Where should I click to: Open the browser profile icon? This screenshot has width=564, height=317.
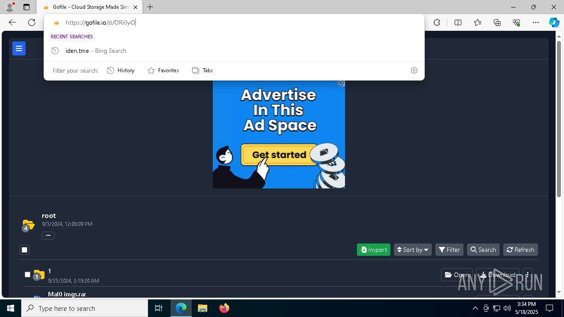click(x=10, y=7)
